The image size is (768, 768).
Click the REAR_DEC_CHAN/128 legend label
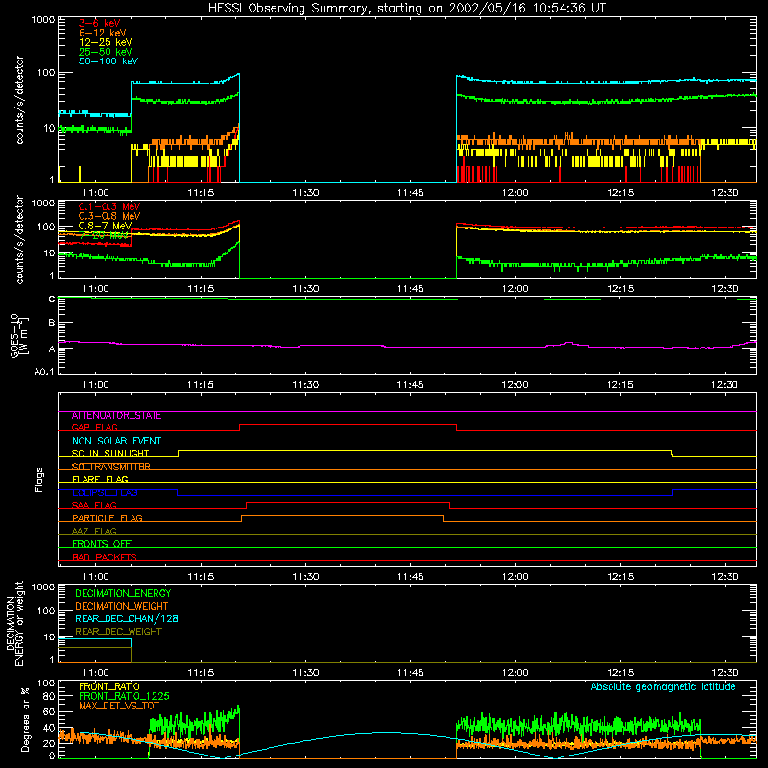pyautogui.click(x=127, y=619)
